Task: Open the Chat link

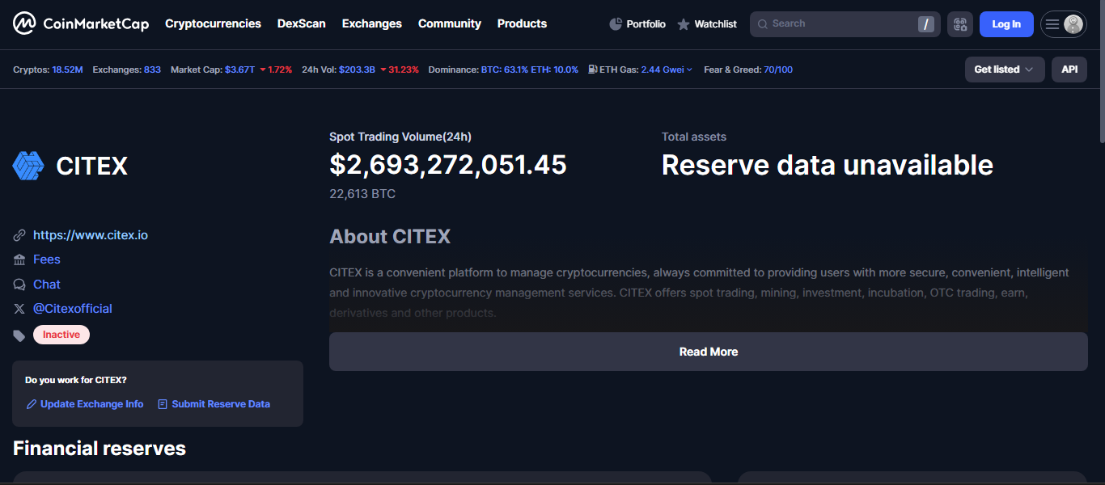Action: (47, 285)
